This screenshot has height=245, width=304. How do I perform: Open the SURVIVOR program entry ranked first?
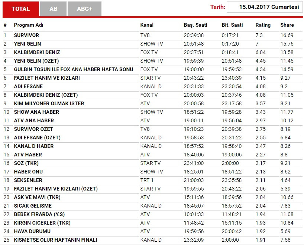(26, 36)
